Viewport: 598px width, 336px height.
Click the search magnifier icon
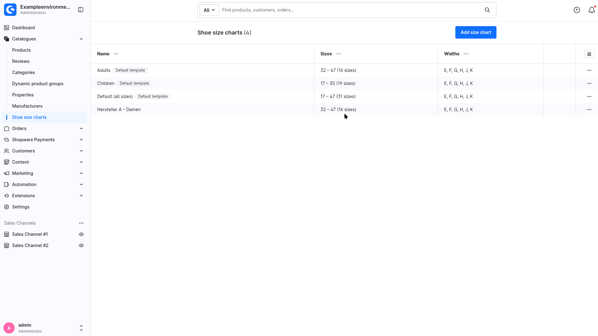(x=487, y=10)
